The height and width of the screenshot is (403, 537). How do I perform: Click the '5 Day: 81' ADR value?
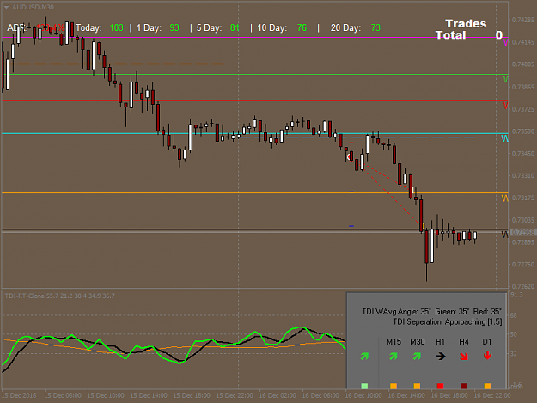pos(218,27)
